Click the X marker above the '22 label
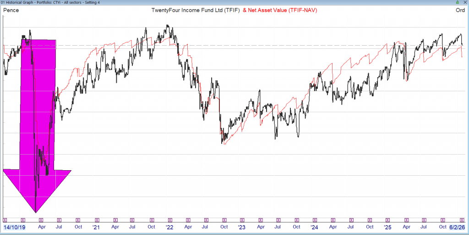The width and height of the screenshot is (469, 235). (169, 220)
